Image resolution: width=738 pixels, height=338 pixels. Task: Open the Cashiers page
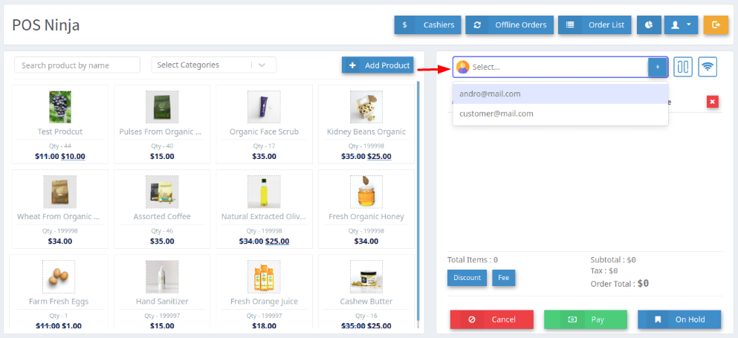click(x=427, y=25)
